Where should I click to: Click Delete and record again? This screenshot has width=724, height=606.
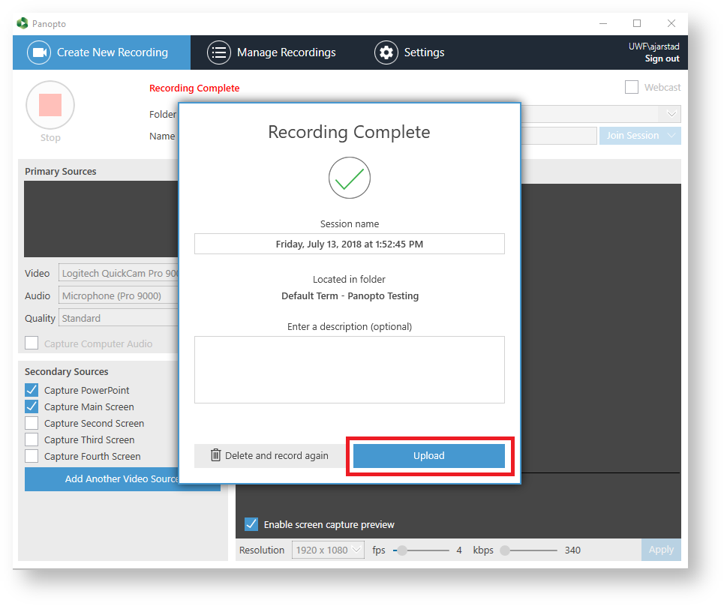point(269,455)
